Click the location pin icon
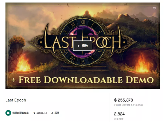 (34, 113)
